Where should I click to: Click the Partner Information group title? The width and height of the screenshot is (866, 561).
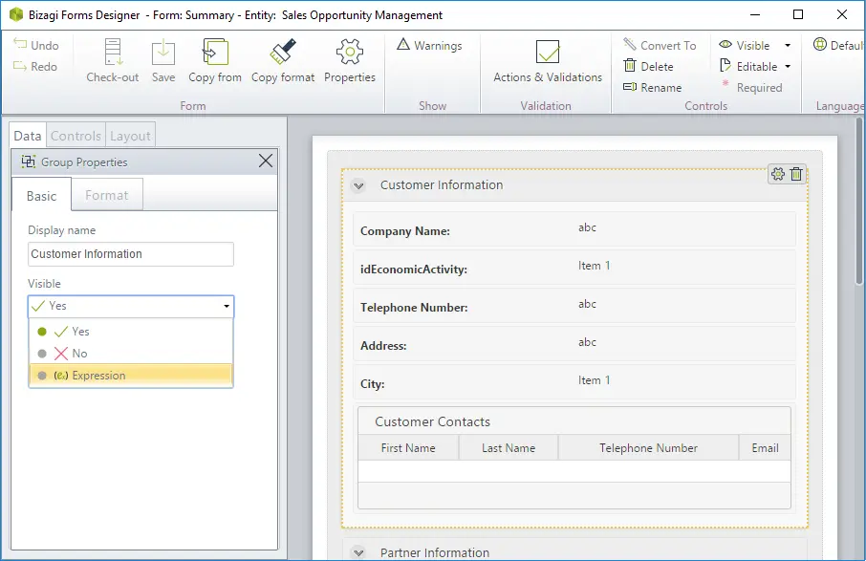(x=435, y=552)
